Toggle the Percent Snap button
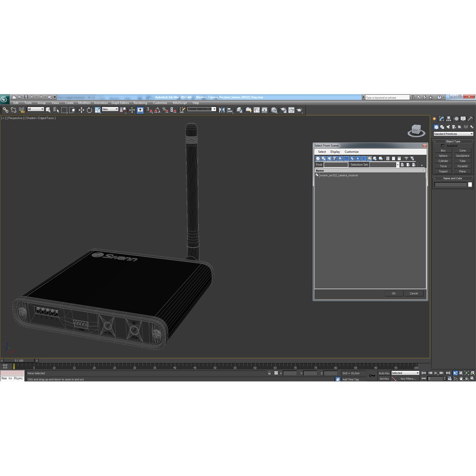The width and height of the screenshot is (476, 476). coord(165,110)
